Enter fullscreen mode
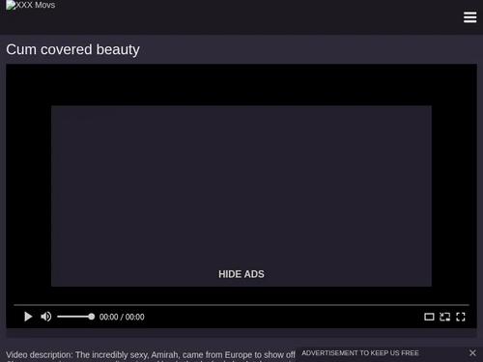Image resolution: width=483 pixels, height=362 pixels. pyautogui.click(x=461, y=317)
